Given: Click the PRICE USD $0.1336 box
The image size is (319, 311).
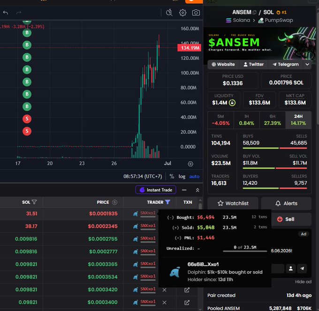Looking at the screenshot, I should point(233,80).
